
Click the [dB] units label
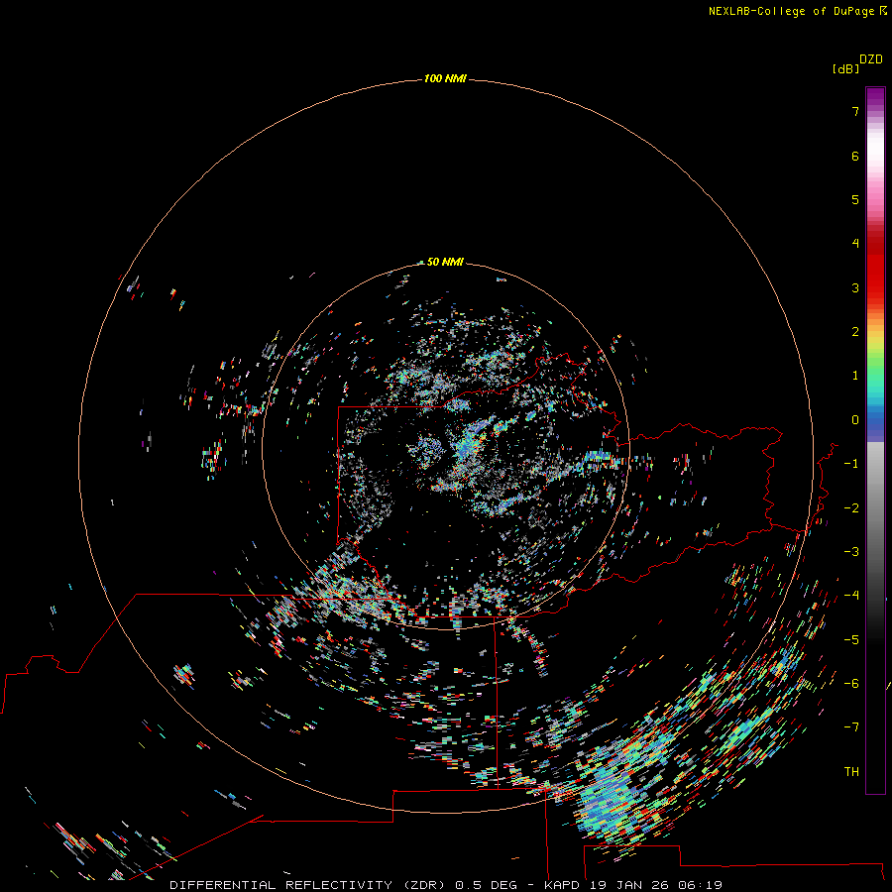(845, 68)
